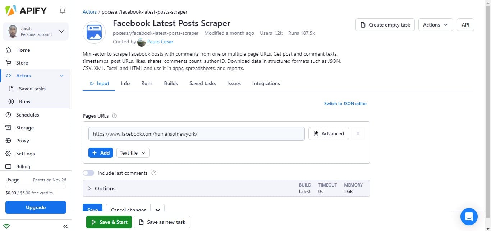Switch to JSON editor
The image size is (491, 231).
coord(345,103)
